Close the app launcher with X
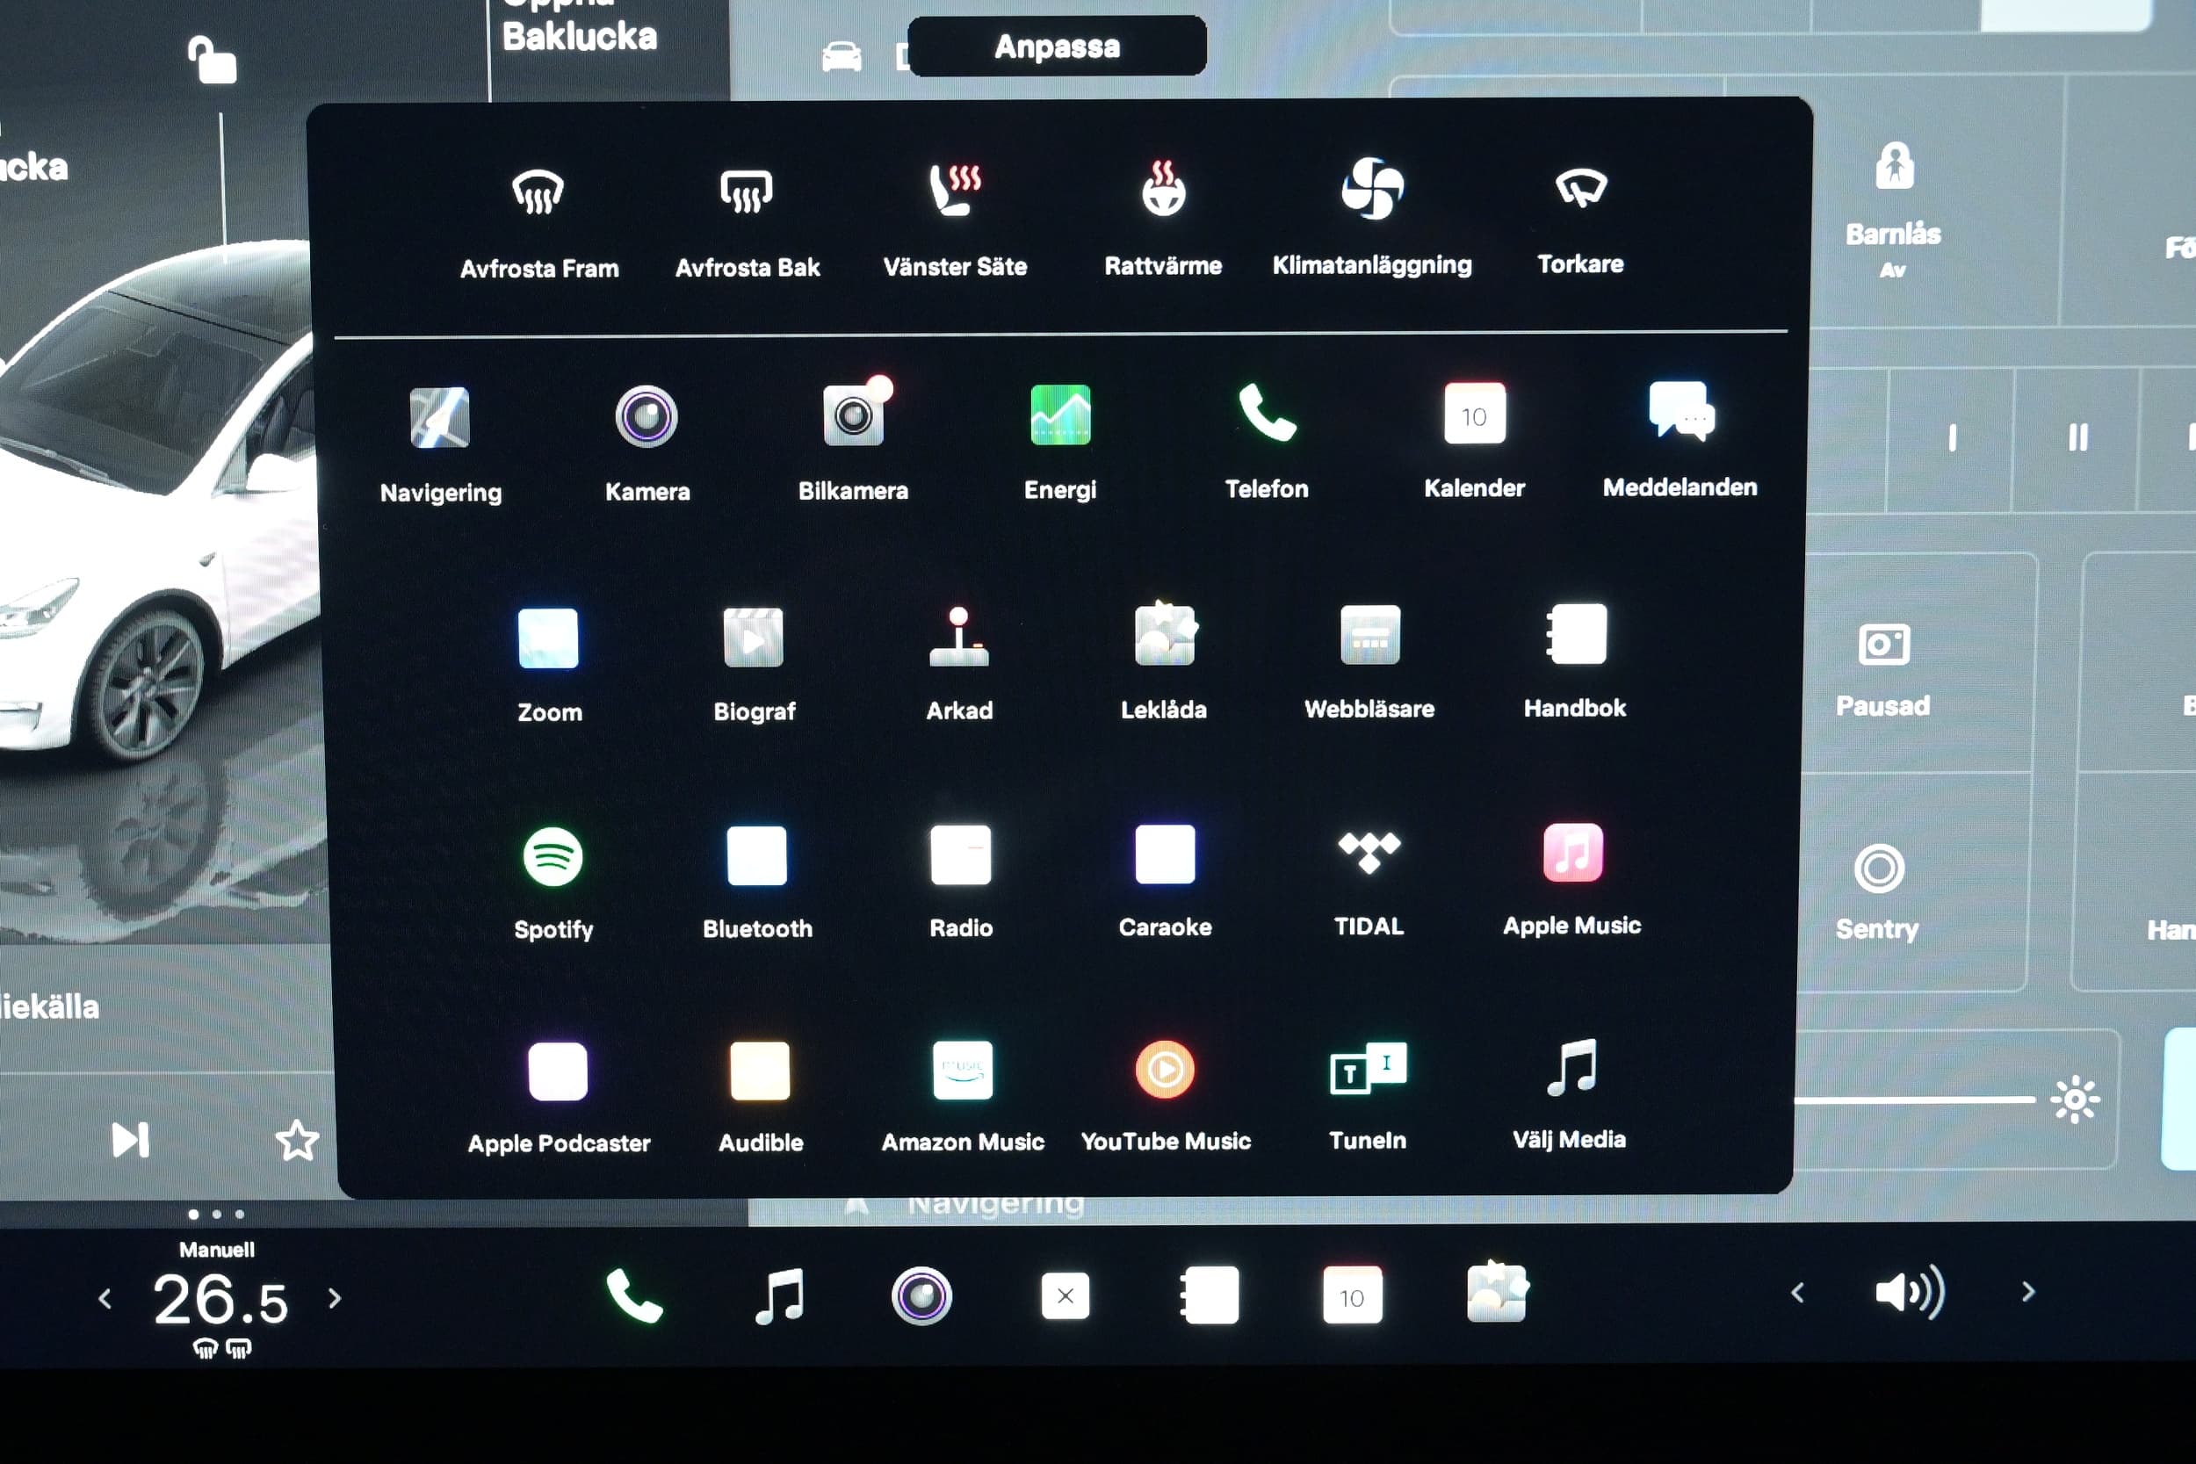Screen dimensions: 2196x1464 pos(1065,1296)
